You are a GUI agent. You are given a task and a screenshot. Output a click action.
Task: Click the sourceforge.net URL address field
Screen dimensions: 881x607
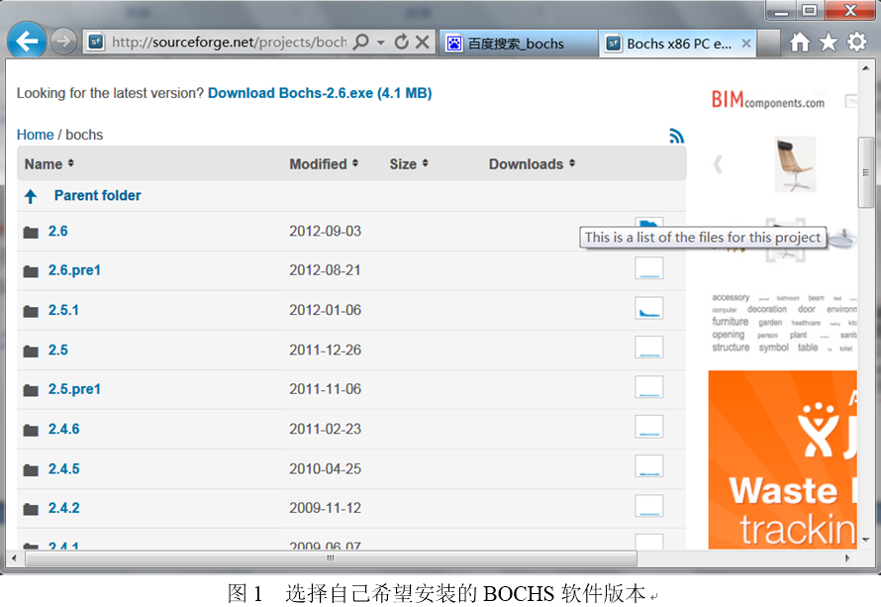coord(229,43)
